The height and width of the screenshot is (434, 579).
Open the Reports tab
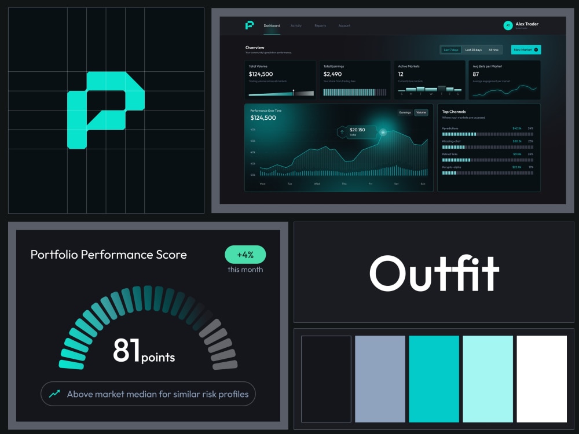click(x=320, y=25)
